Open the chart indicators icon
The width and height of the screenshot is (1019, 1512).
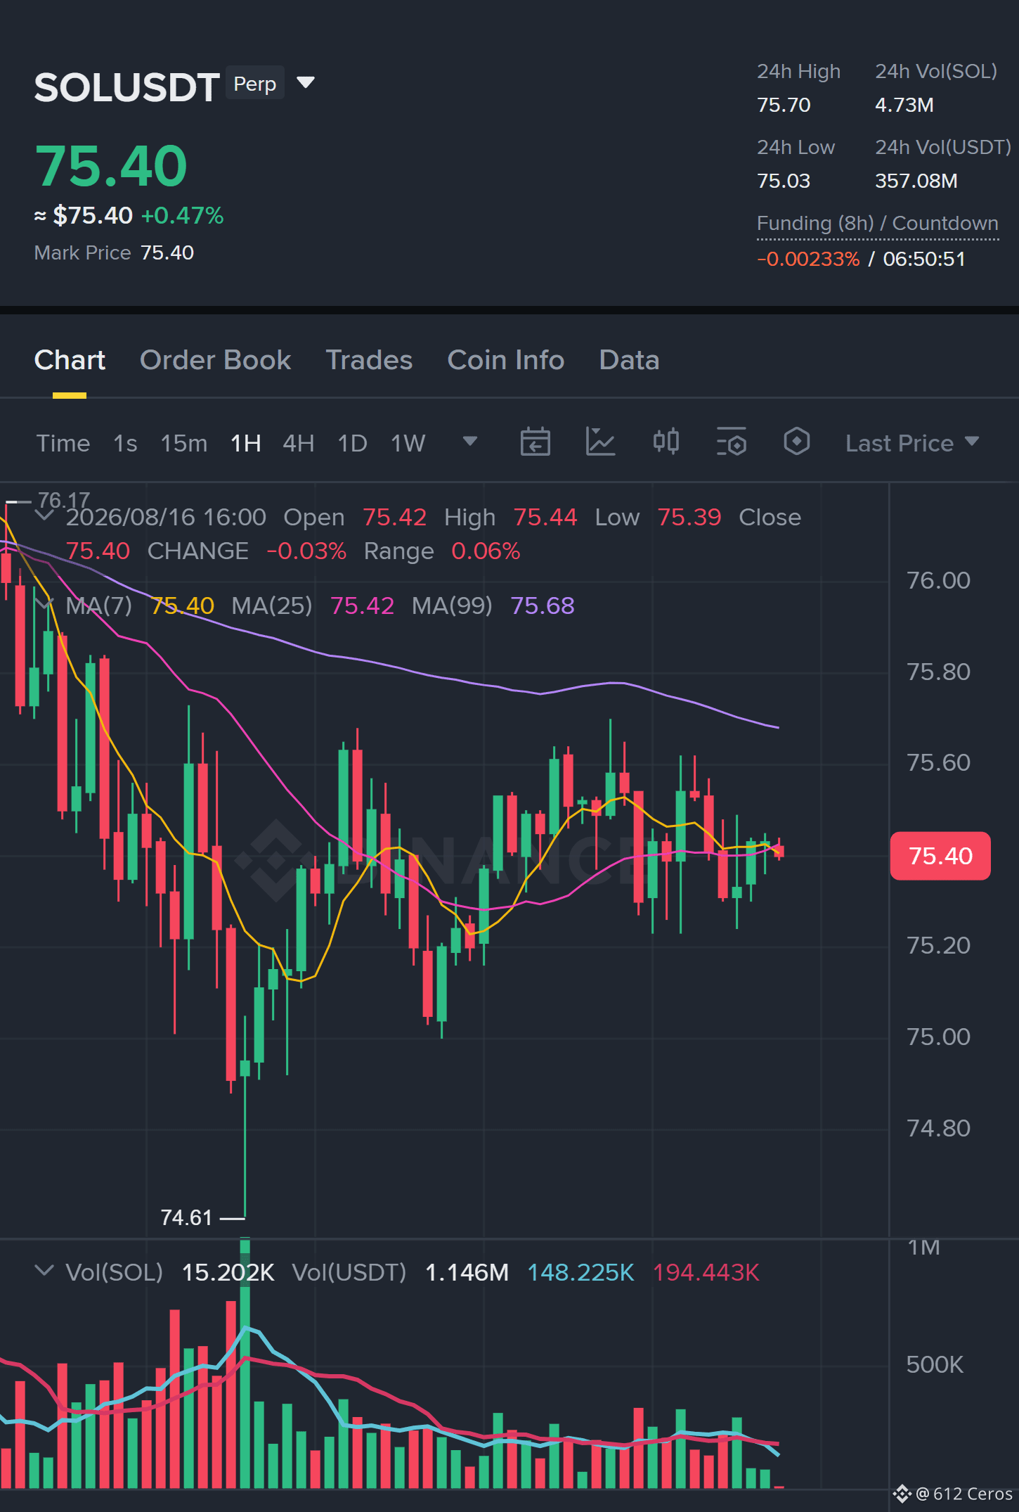tap(600, 442)
